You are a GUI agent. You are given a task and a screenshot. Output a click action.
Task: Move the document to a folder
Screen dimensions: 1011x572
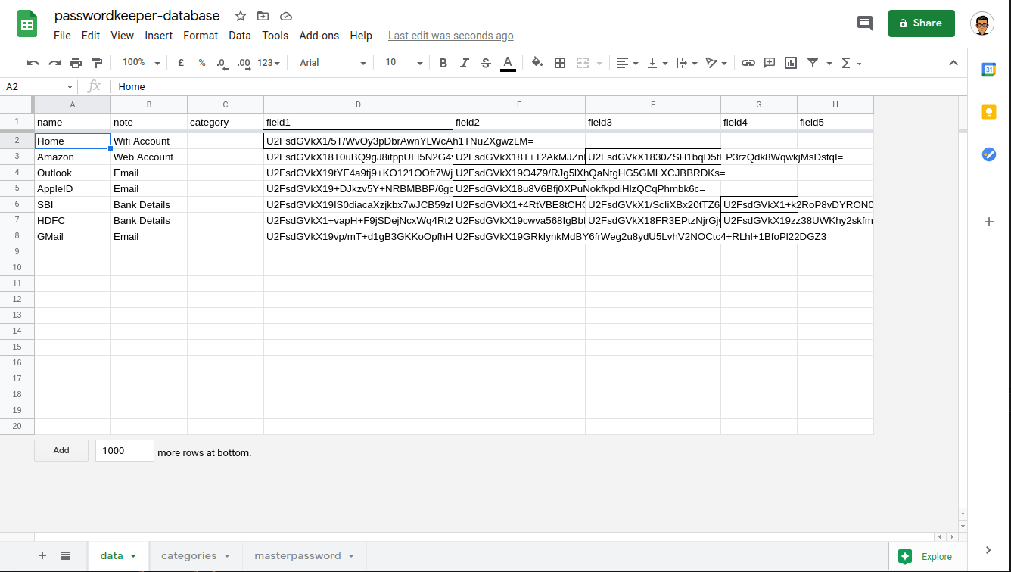tap(263, 16)
